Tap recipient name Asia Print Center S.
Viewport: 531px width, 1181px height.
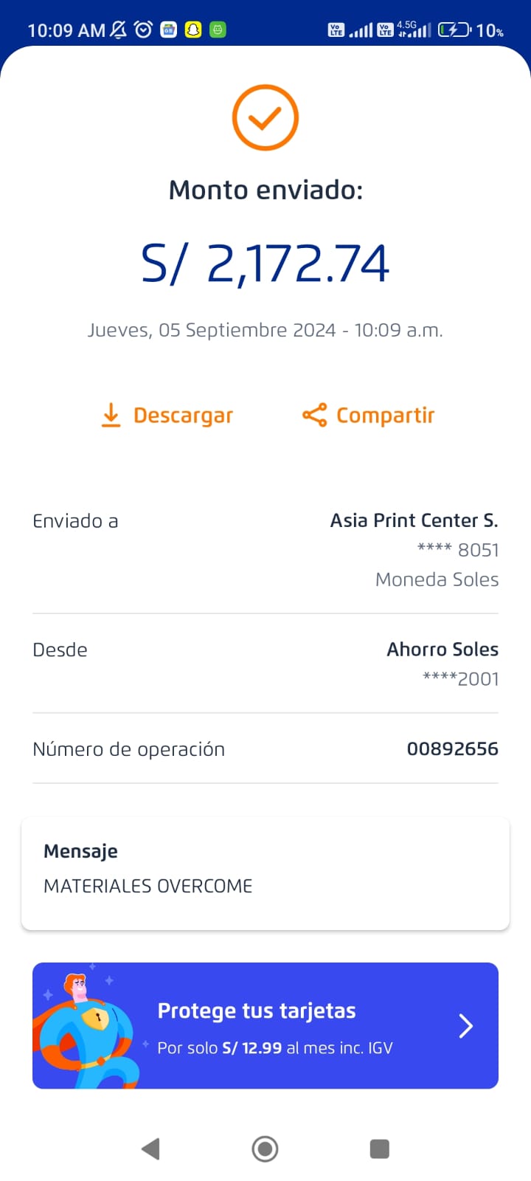pos(414,520)
